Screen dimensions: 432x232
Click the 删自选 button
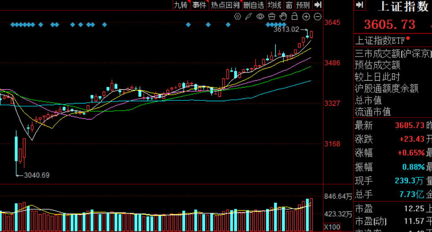(x=254, y=5)
